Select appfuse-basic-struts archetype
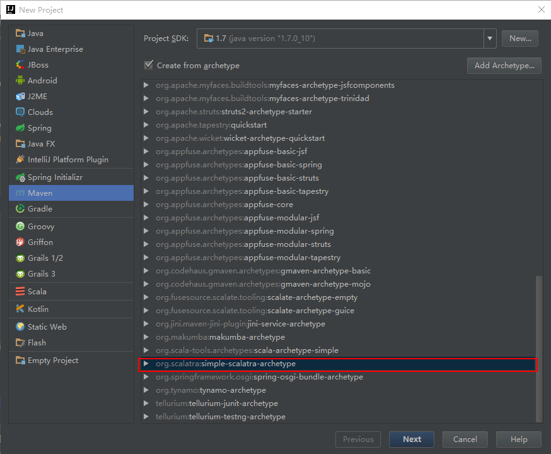Image resolution: width=551 pixels, height=454 pixels. [x=339, y=178]
